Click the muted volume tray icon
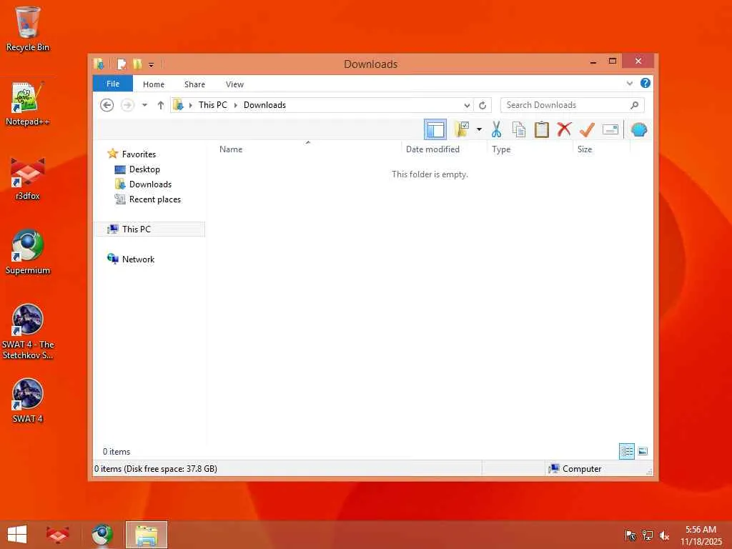Image resolution: width=732 pixels, height=549 pixels. coord(664,535)
